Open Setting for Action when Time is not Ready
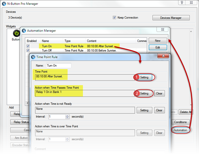The height and width of the screenshot is (154, 199). (144, 110)
